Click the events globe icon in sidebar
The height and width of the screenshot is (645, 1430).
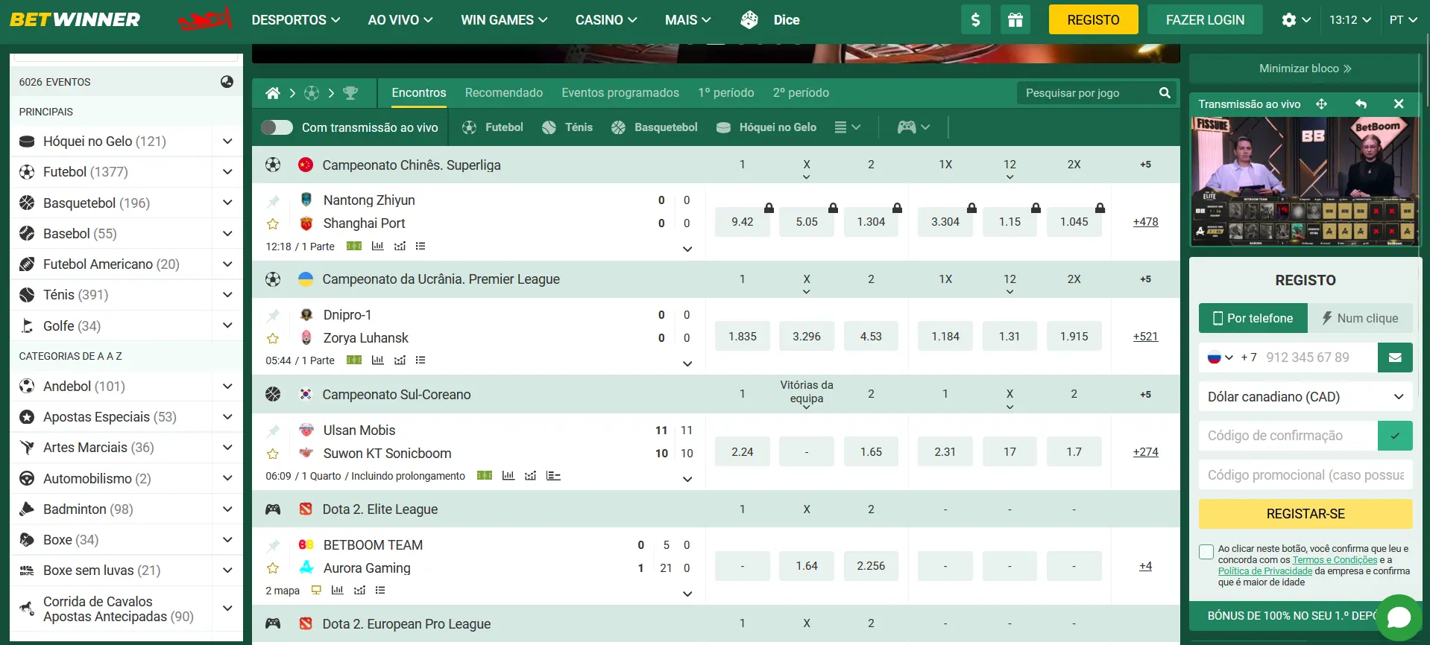pyautogui.click(x=227, y=82)
